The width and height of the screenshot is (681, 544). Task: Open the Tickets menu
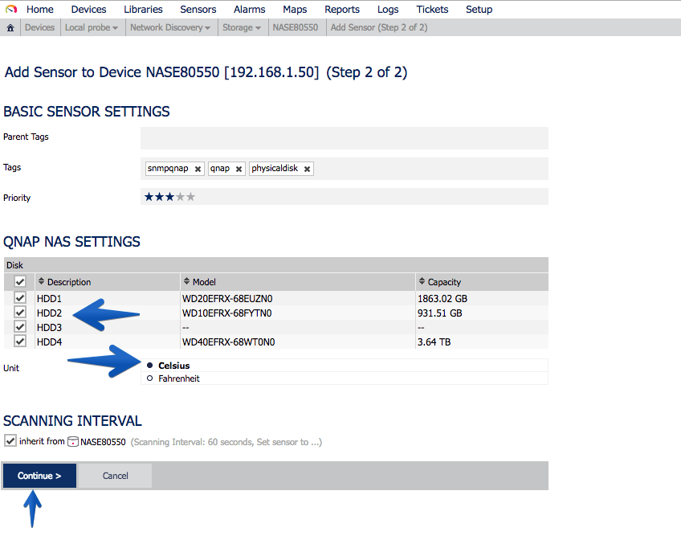pos(432,9)
